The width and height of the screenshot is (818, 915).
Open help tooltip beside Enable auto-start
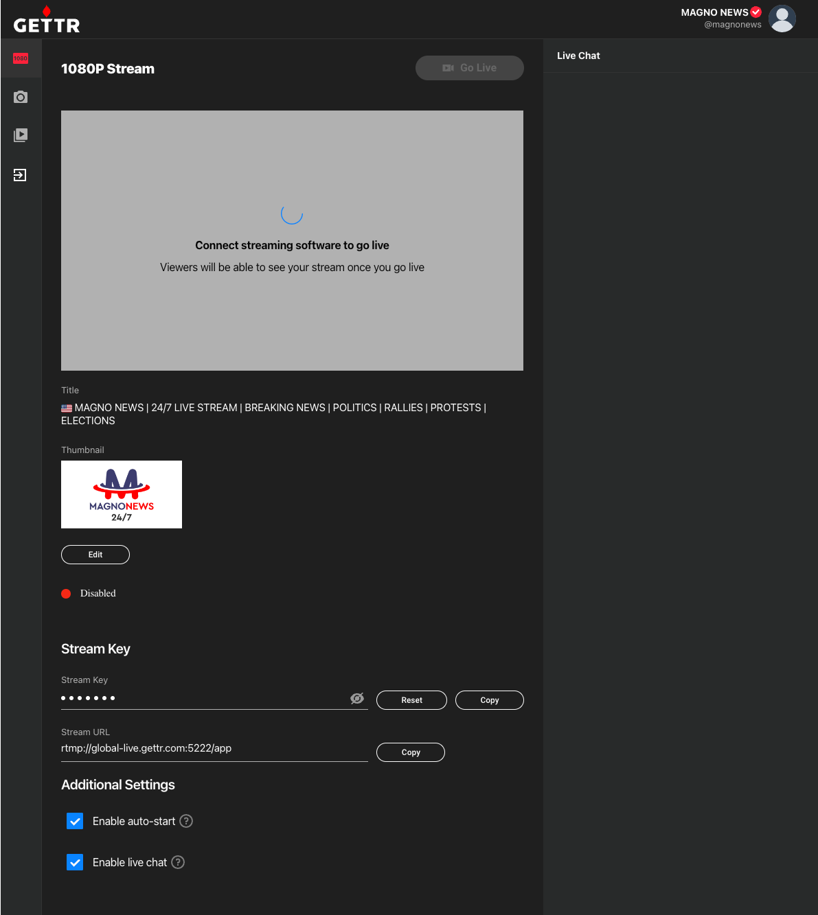click(x=185, y=821)
